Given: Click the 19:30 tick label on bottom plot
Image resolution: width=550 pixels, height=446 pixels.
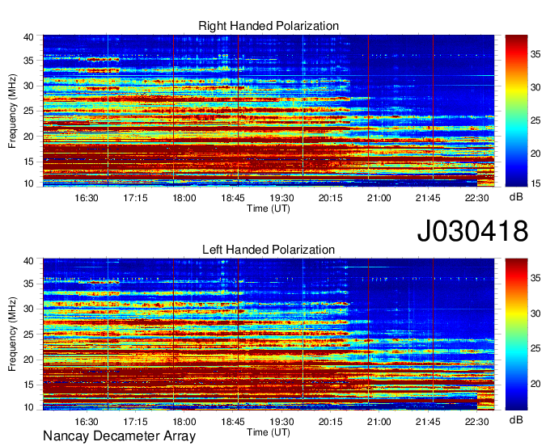Looking at the screenshot, I should click(281, 422).
